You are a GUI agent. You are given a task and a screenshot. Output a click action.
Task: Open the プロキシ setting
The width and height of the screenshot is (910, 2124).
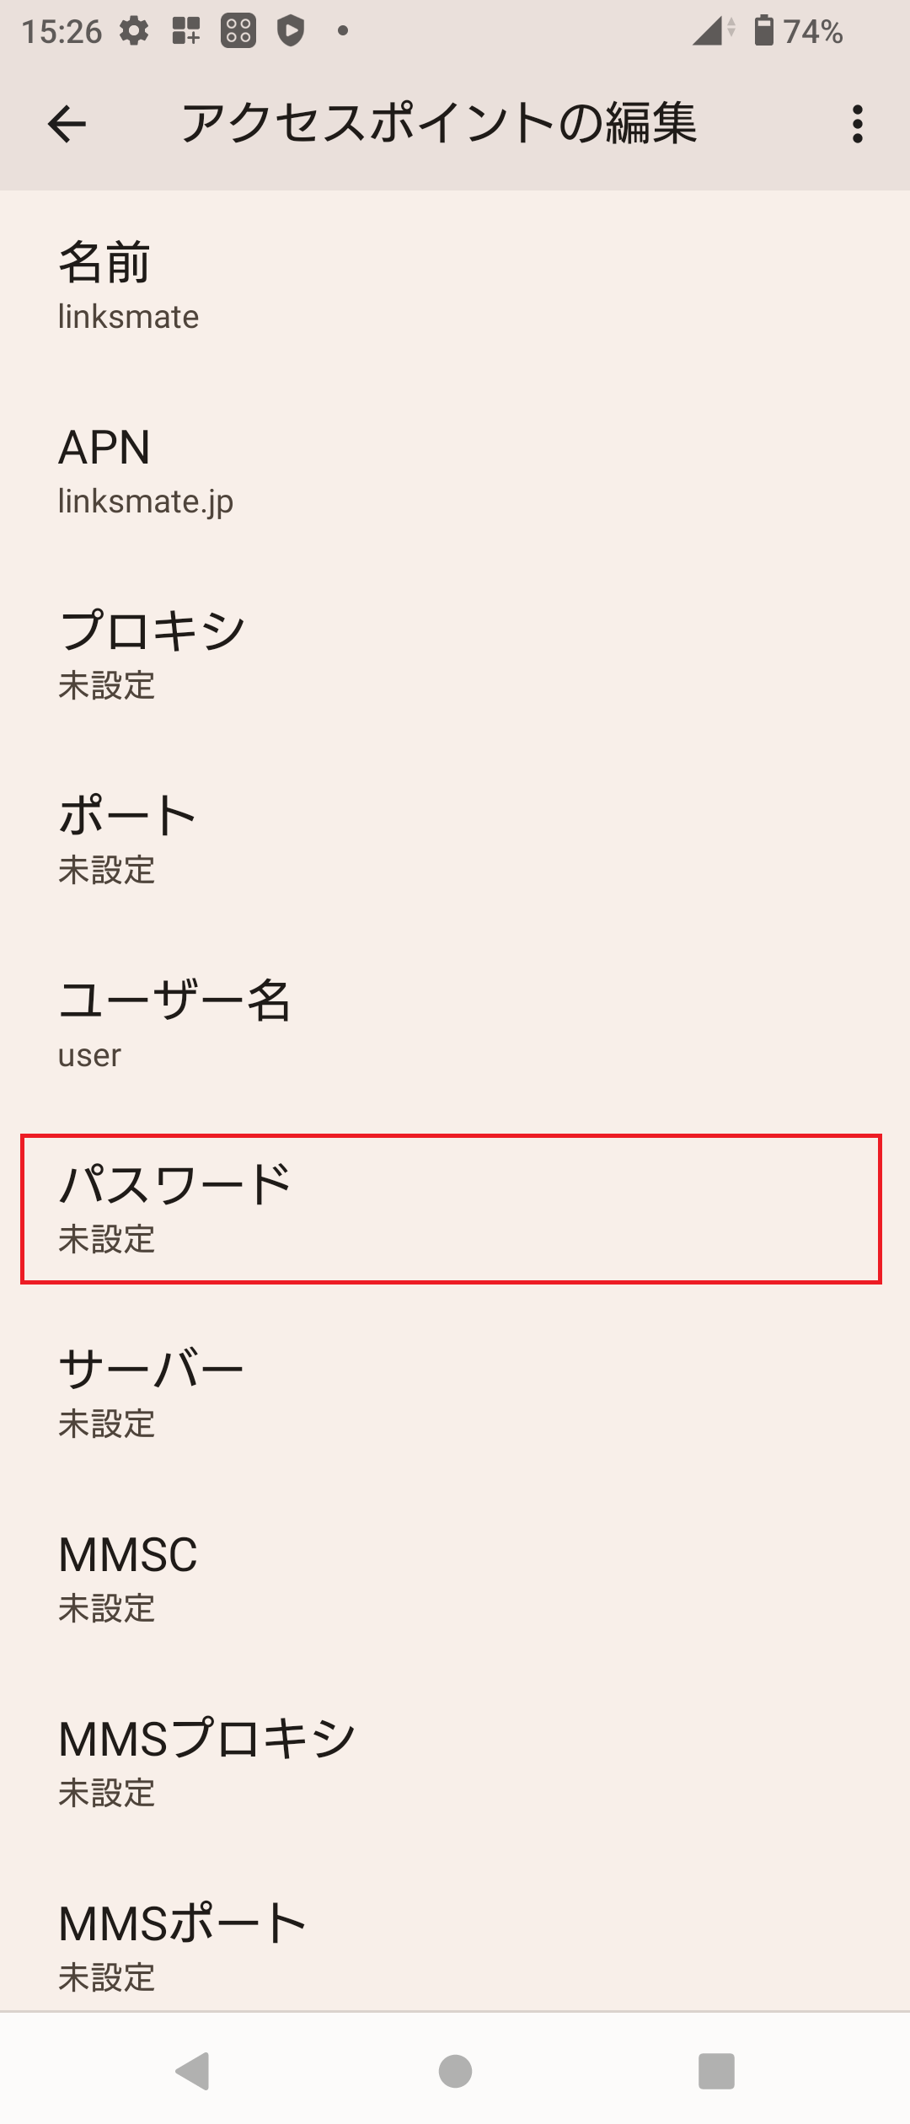pos(455,654)
